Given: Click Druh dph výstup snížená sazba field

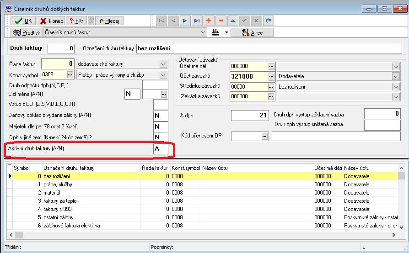Looking at the screenshot, I should (x=382, y=125).
